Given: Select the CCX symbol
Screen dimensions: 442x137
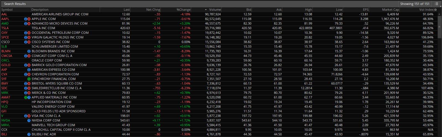Looking at the screenshot, I should [x=4, y=130].
